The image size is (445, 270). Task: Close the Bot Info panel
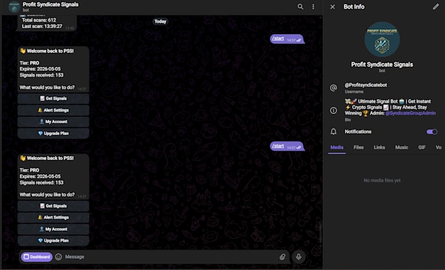click(332, 7)
